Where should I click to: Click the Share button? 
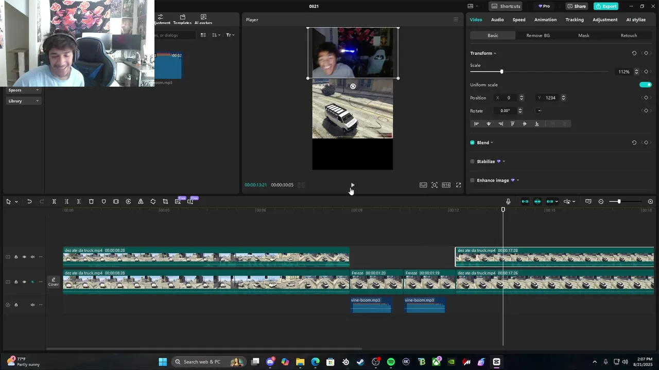[x=576, y=6]
